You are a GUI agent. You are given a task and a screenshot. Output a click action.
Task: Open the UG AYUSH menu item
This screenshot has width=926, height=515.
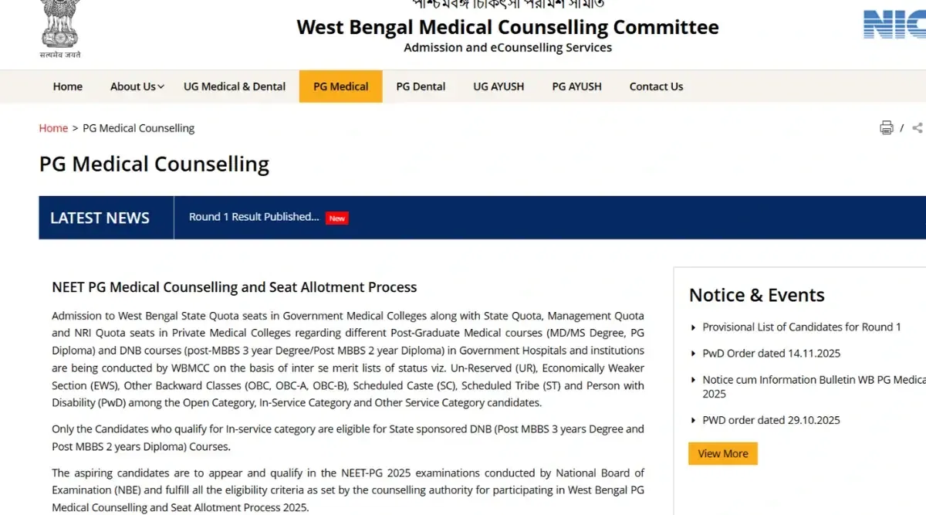click(x=498, y=86)
